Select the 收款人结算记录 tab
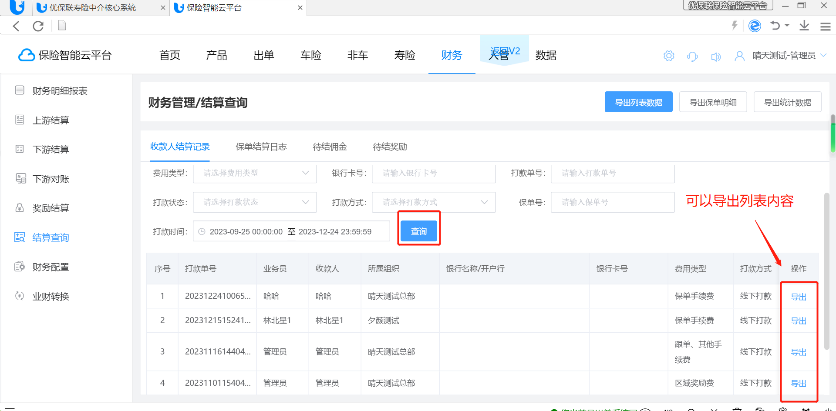This screenshot has width=836, height=411. (180, 147)
